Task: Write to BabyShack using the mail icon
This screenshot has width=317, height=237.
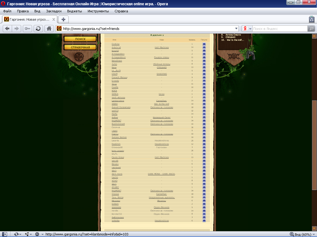Action: pos(204,61)
